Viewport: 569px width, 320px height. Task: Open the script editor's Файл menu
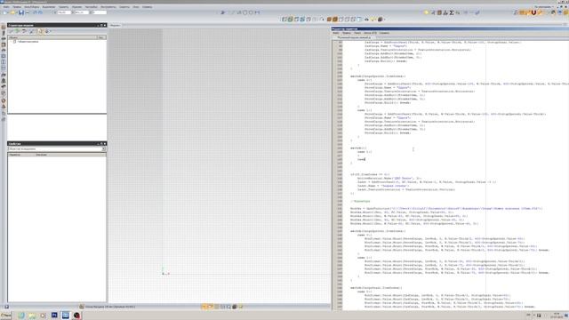pyautogui.click(x=336, y=33)
